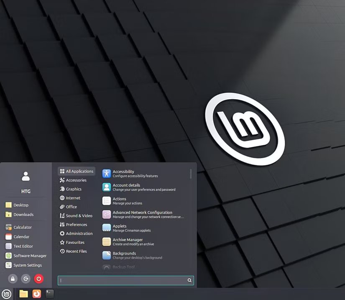Click the HTG user avatar
The height and width of the screenshot is (300, 345).
tap(26, 176)
